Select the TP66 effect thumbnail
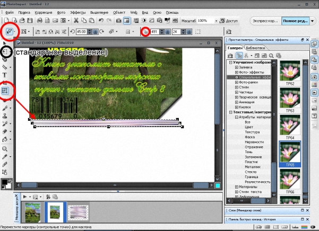The image size is (319, 231). (x=290, y=179)
